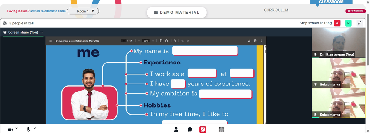Click the green P participant badge

tap(348, 23)
